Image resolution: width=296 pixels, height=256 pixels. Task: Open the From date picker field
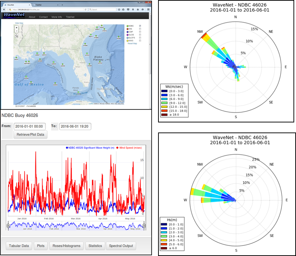pyautogui.click(x=30, y=126)
